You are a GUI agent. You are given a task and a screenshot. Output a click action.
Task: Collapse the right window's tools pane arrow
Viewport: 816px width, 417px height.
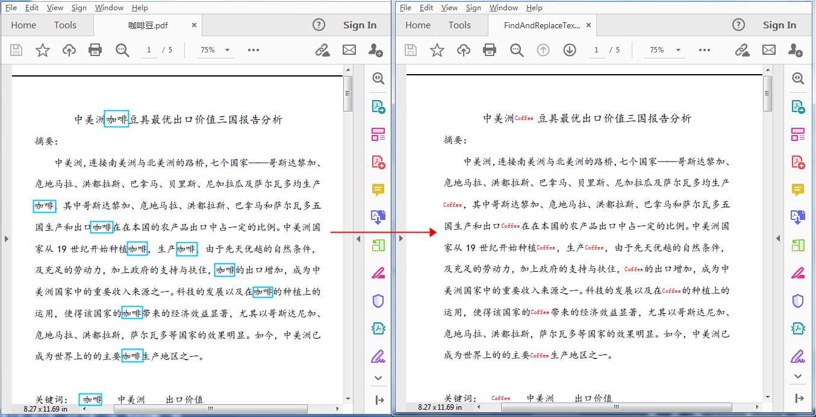pos(778,239)
